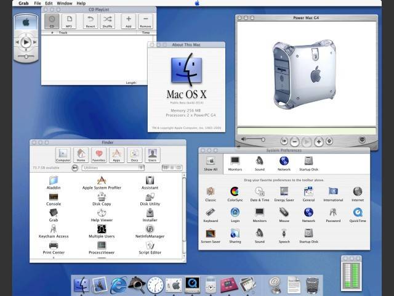
Task: Open the Edit menu in menu bar
Action: click(x=49, y=4)
